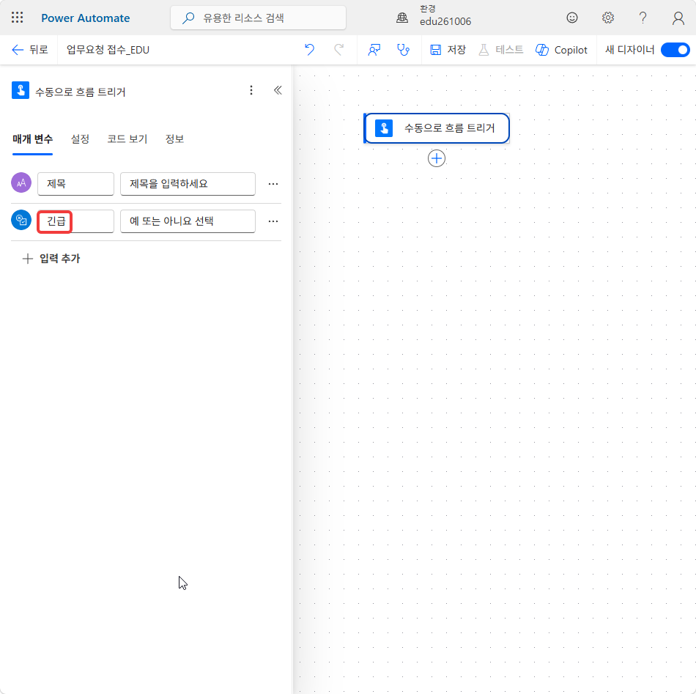
Task: Click the text input type icon for 제목
Action: coord(21,182)
